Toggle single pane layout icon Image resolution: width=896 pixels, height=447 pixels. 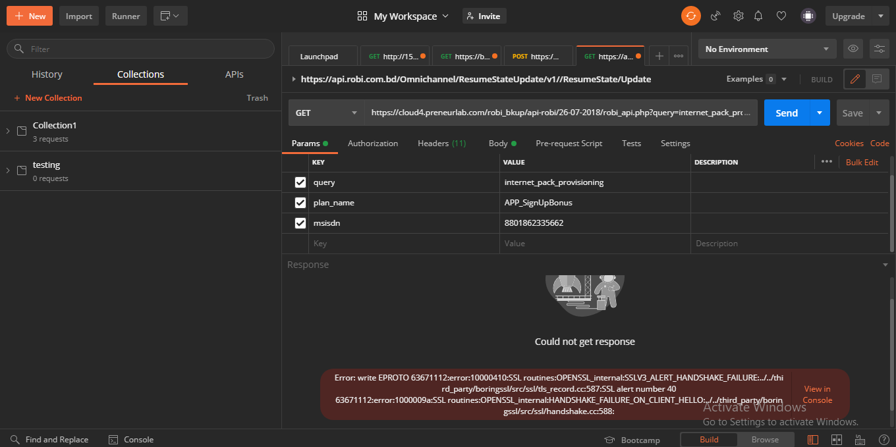tap(813, 440)
